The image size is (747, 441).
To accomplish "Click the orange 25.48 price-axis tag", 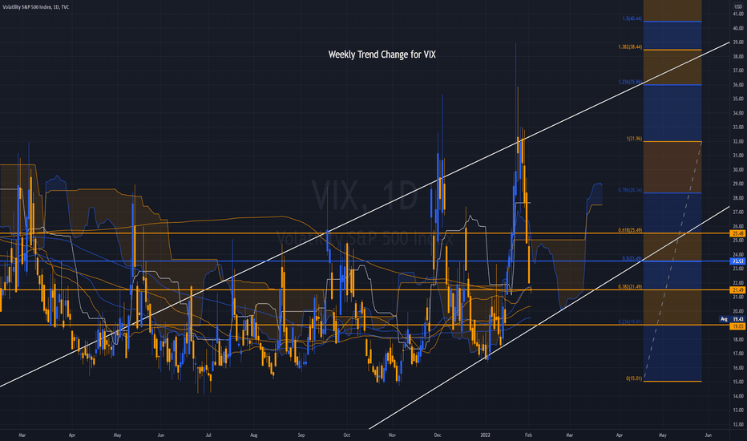I will click(x=738, y=233).
